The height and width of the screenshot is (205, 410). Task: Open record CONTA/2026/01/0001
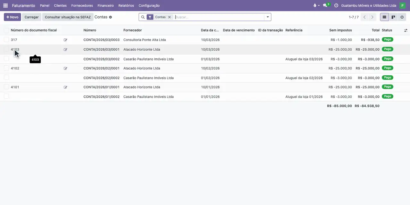102,87
